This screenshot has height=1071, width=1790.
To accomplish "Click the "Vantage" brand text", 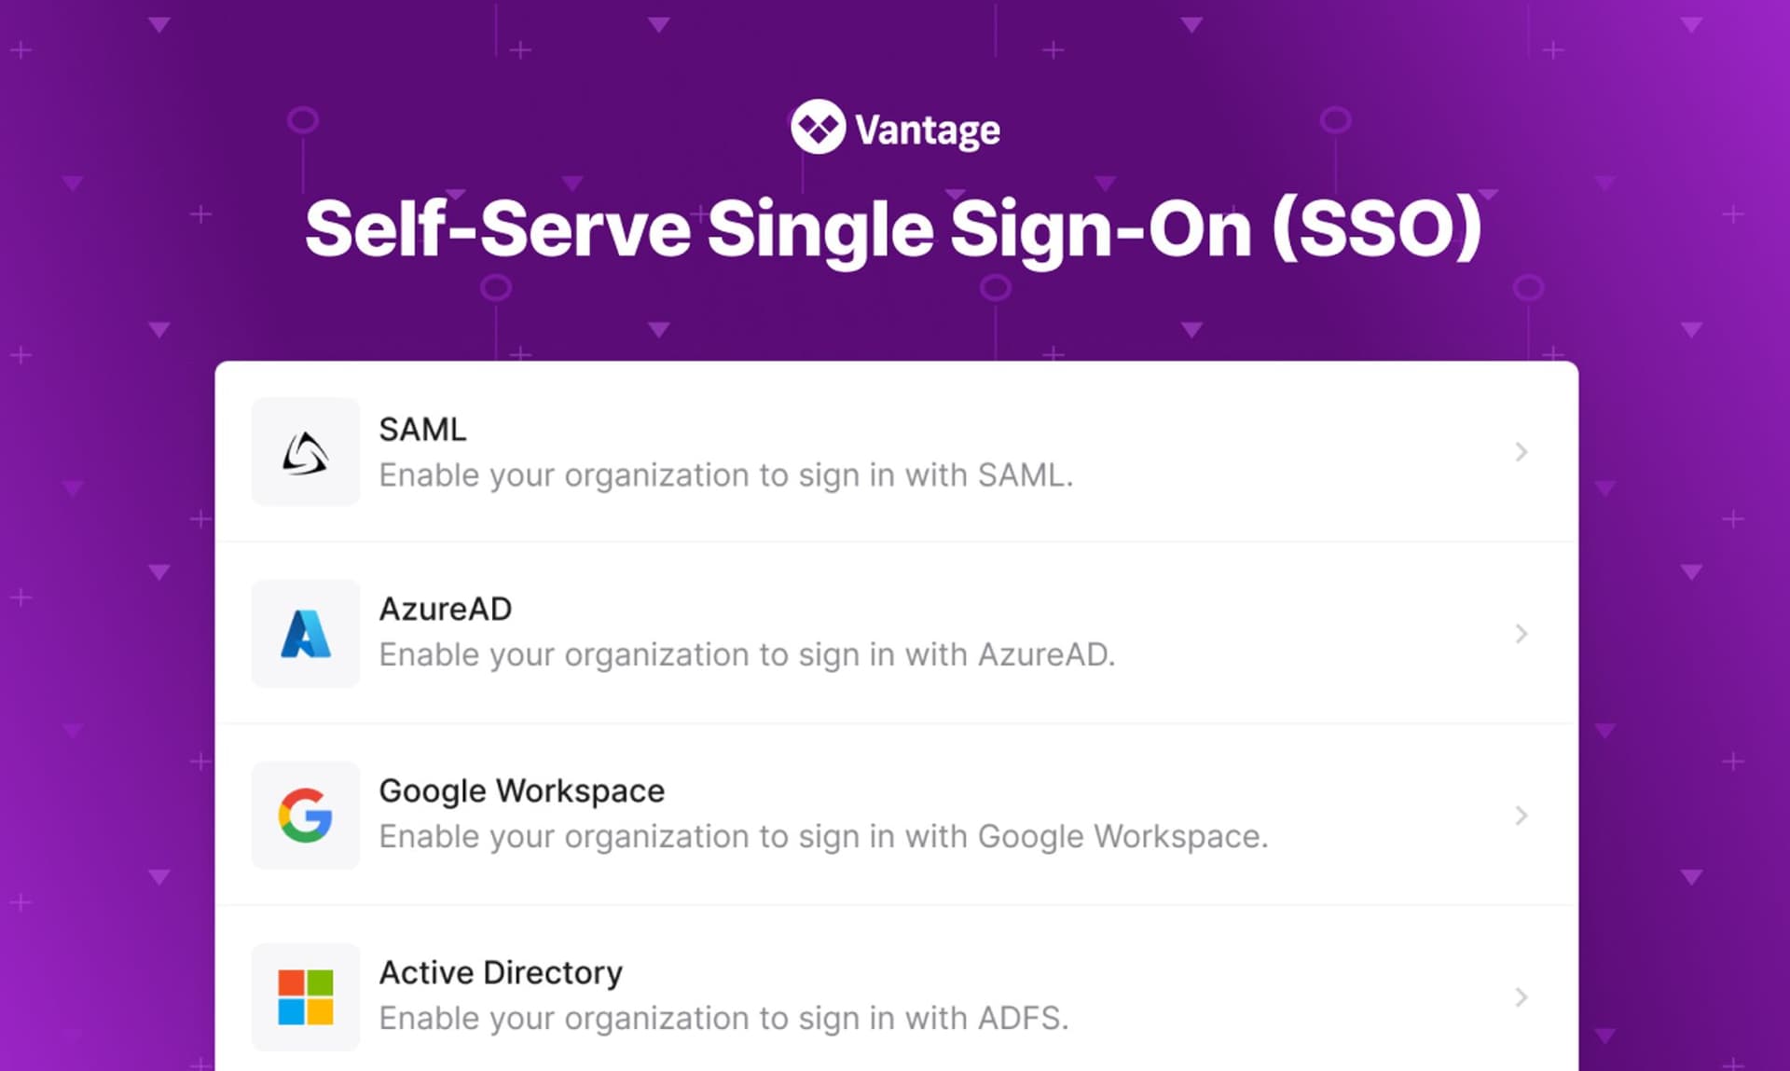I will tap(928, 129).
